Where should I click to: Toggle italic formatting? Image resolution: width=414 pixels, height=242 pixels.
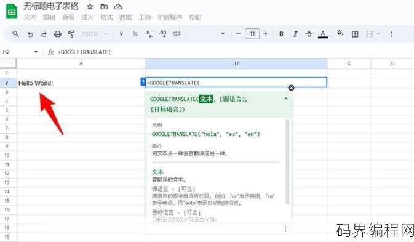tap(295, 34)
